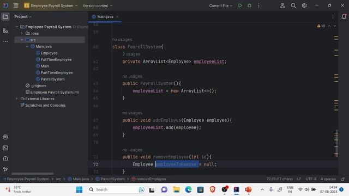
Task: Close the Main.java editor tab
Action: point(117,17)
